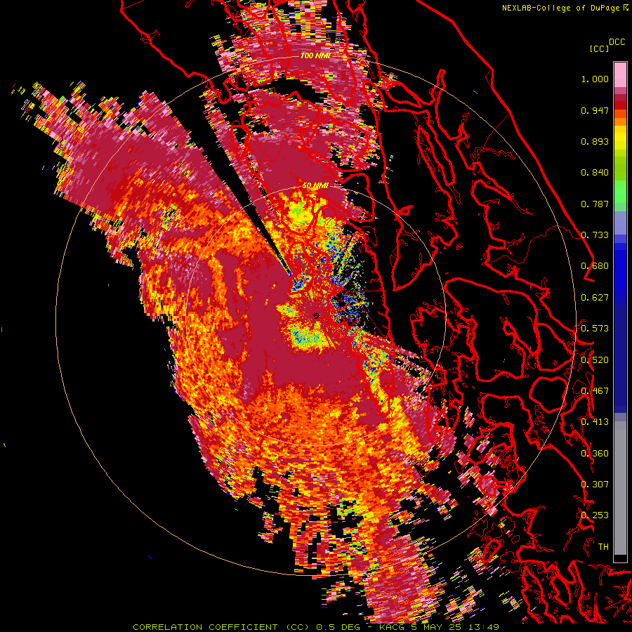Select the 0.787 scale value
The image size is (632, 632).
coord(595,204)
